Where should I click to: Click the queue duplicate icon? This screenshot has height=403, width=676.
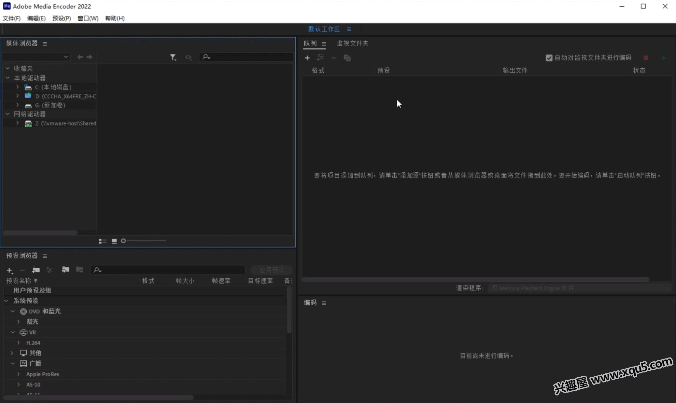347,58
